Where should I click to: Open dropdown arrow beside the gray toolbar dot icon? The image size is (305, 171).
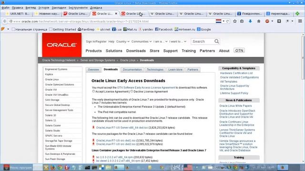[292, 21]
